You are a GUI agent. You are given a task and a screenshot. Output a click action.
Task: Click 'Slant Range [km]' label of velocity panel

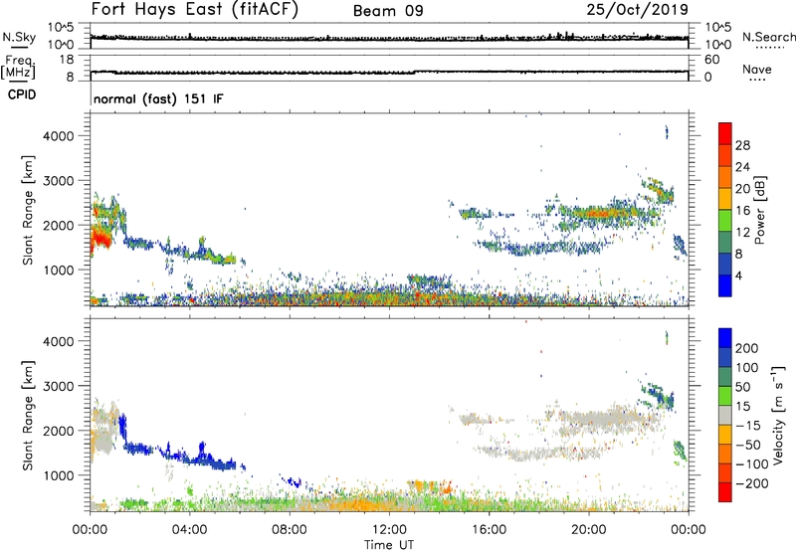point(28,416)
